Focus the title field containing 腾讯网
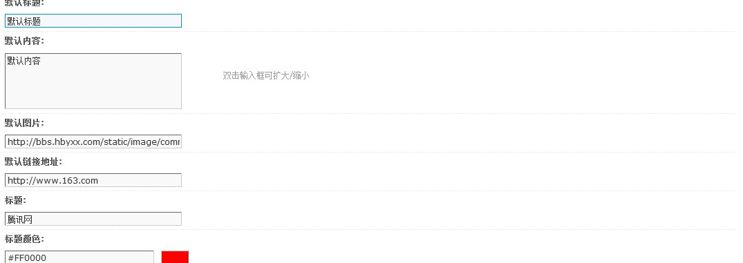Image resolution: width=743 pixels, height=263 pixels. tap(93, 219)
